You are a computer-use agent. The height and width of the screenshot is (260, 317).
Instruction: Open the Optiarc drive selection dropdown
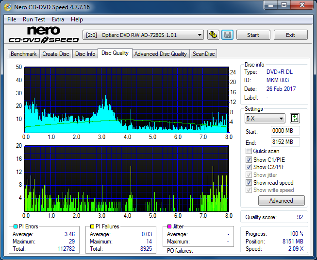(143, 35)
